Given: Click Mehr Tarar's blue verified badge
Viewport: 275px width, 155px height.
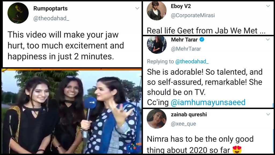Looking at the screenshot, I should coord(202,40).
